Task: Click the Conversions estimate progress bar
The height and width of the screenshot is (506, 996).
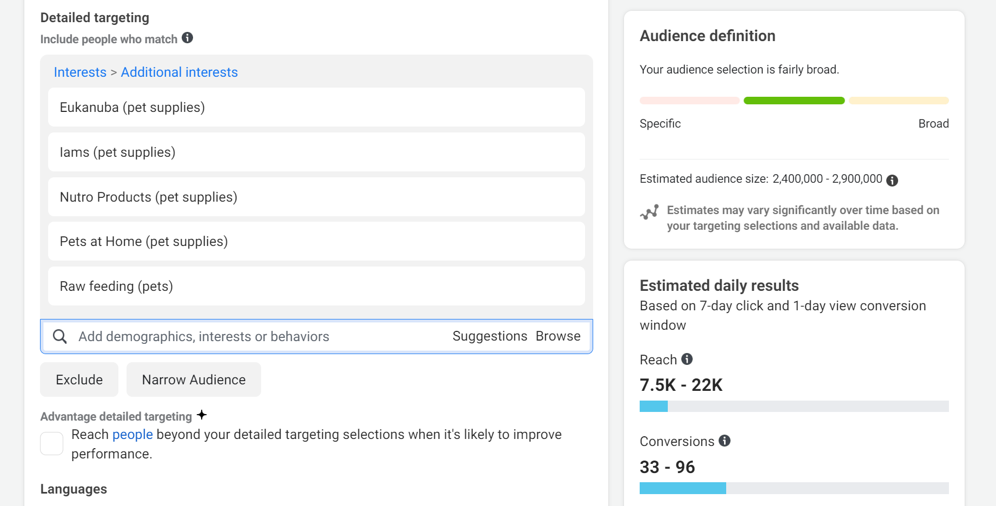Action: [x=794, y=488]
